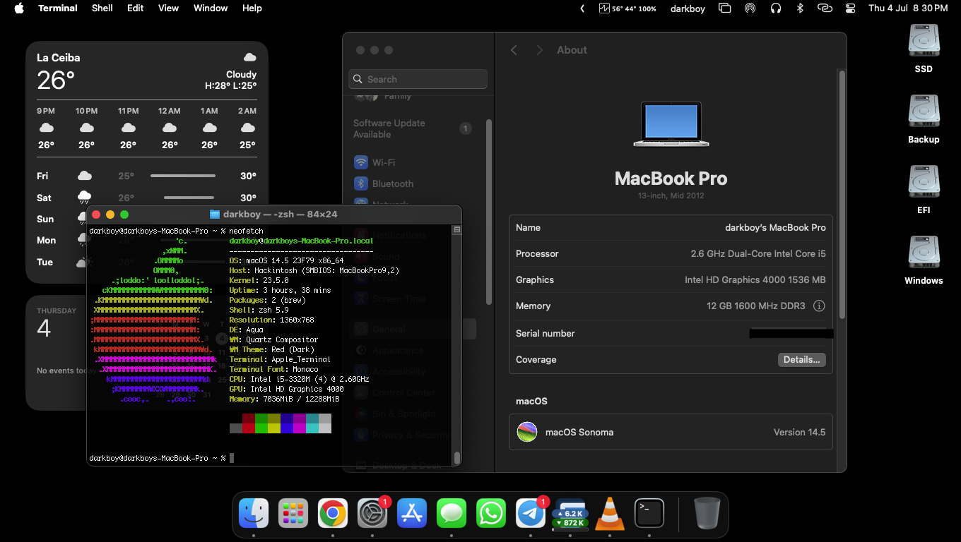961x542 pixels.
Task: Collapse menu bar icons with the chevron
Action: coord(582,8)
